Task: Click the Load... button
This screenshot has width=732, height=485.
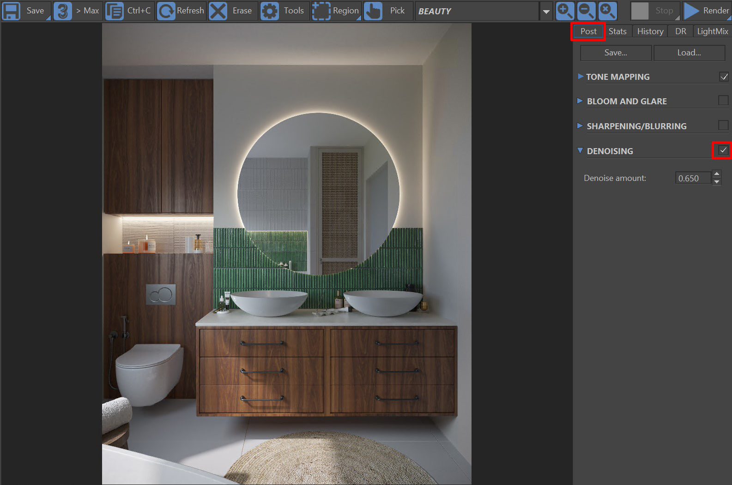Action: coord(689,53)
